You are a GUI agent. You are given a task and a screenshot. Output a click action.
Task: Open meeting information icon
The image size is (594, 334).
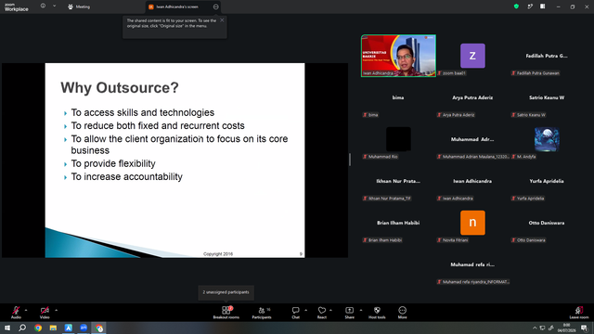[43, 6]
